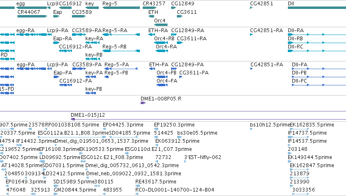Select the Dll-PB protein
The height and width of the screenshot is (196, 346).
(319, 77)
